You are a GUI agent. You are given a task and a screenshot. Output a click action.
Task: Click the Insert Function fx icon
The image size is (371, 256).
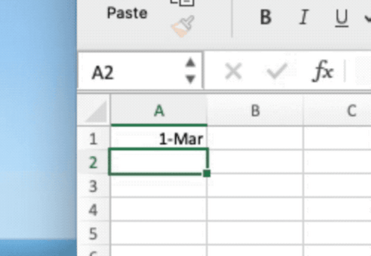coord(323,71)
